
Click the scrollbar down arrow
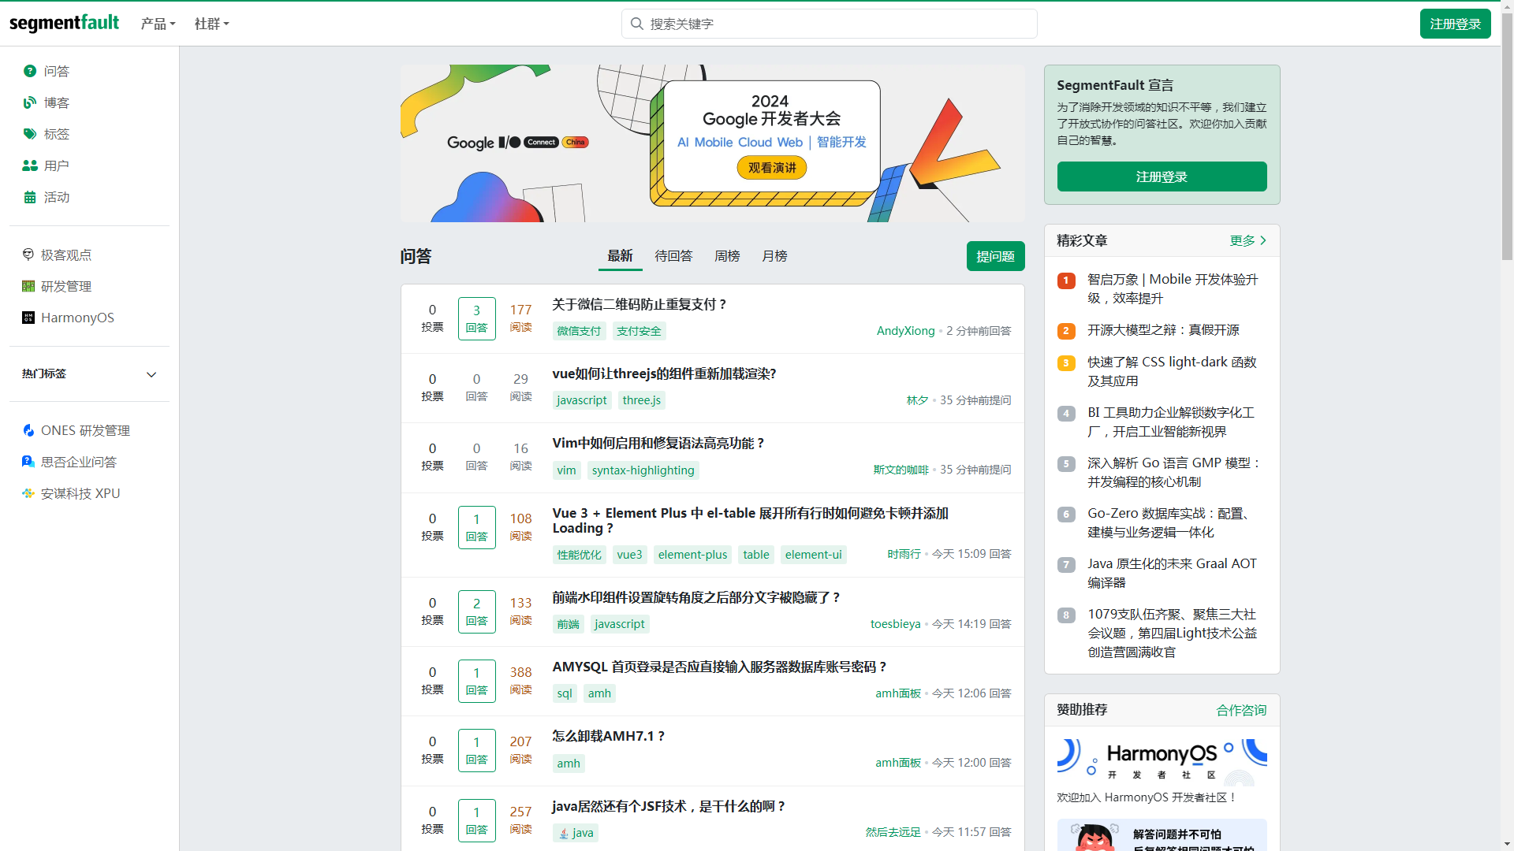[1507, 845]
